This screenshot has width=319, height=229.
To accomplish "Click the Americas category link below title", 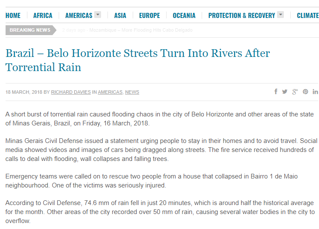I will point(110,92).
